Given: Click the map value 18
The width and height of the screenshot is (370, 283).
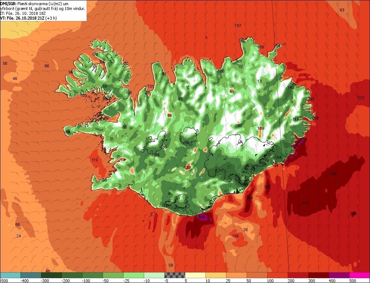Looking at the screenshot, I should (259, 81).
